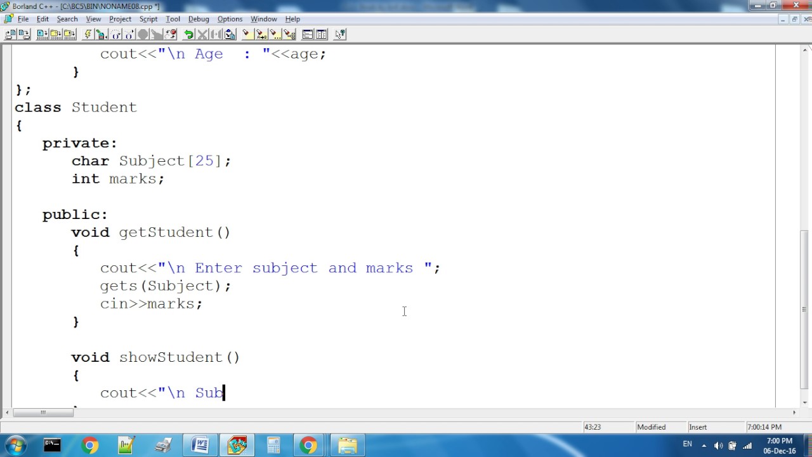Image resolution: width=812 pixels, height=457 pixels.
Task: Click the Step Over debug icon
Action: coord(114,34)
